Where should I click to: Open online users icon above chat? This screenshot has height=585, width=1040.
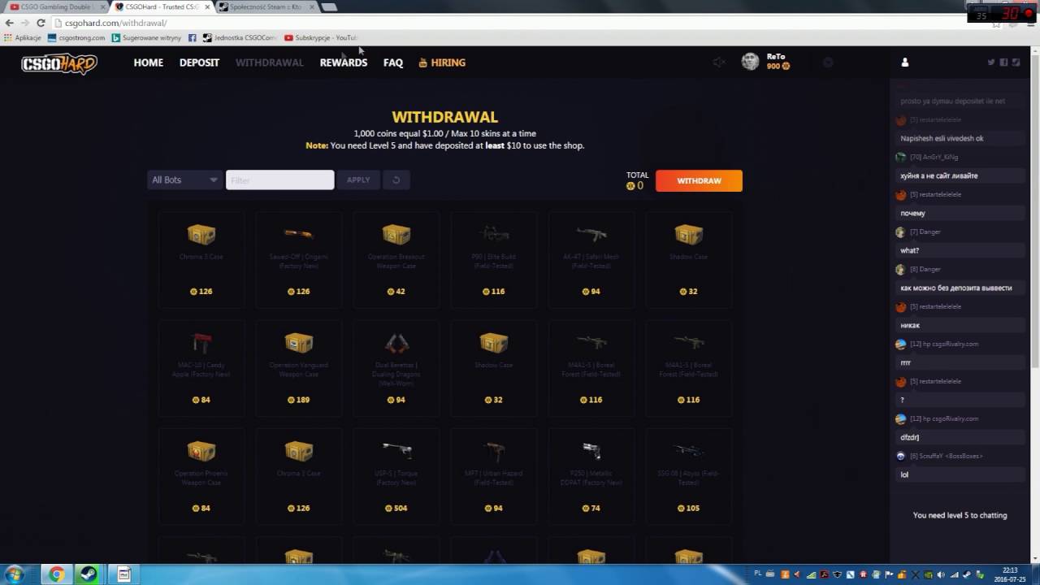905,63
